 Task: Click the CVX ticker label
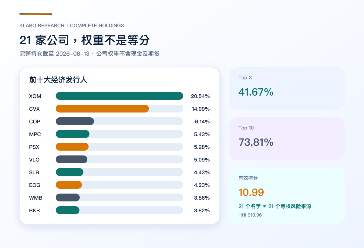(x=35, y=109)
